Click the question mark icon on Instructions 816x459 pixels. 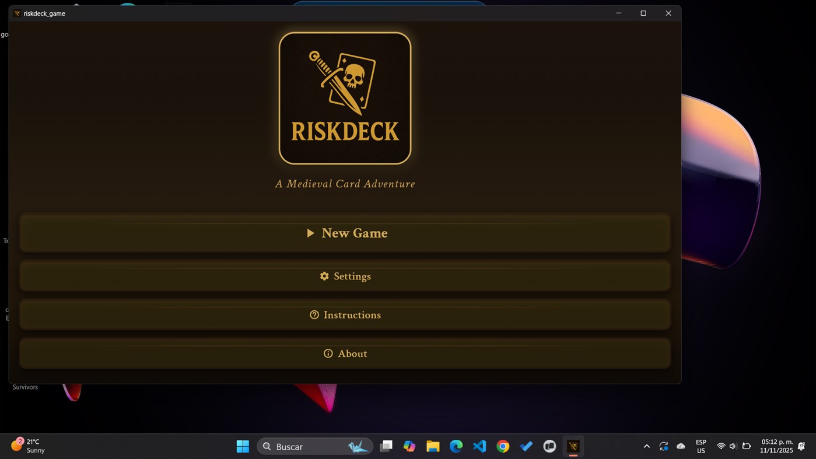click(x=314, y=314)
